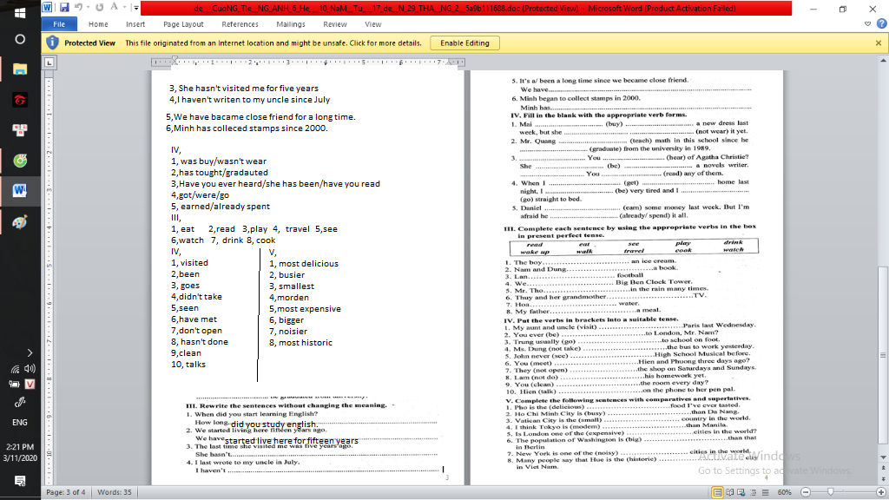Click the red V Unikey tray icon
The image size is (889, 500).
30,384
